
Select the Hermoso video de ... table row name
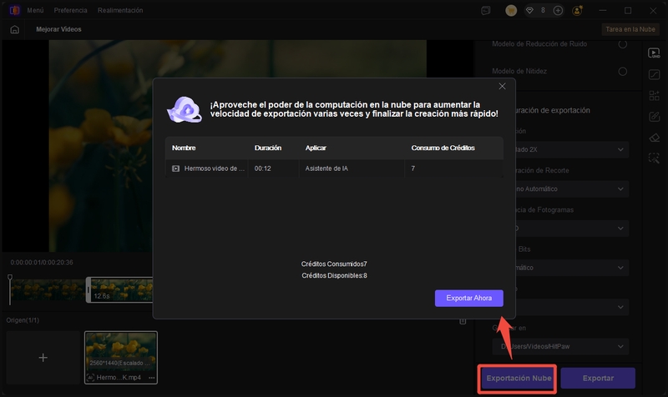(x=215, y=168)
